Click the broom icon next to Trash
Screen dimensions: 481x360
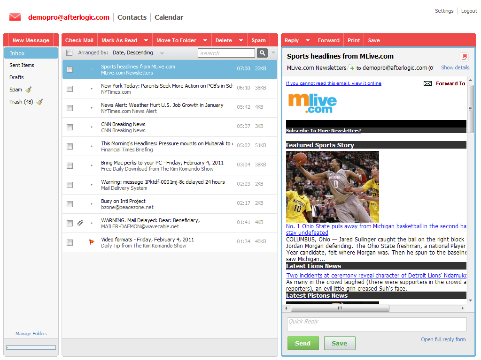[x=39, y=102]
